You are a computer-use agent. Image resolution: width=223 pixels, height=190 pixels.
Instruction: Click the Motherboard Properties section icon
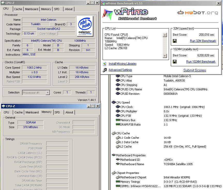[114, 155]
